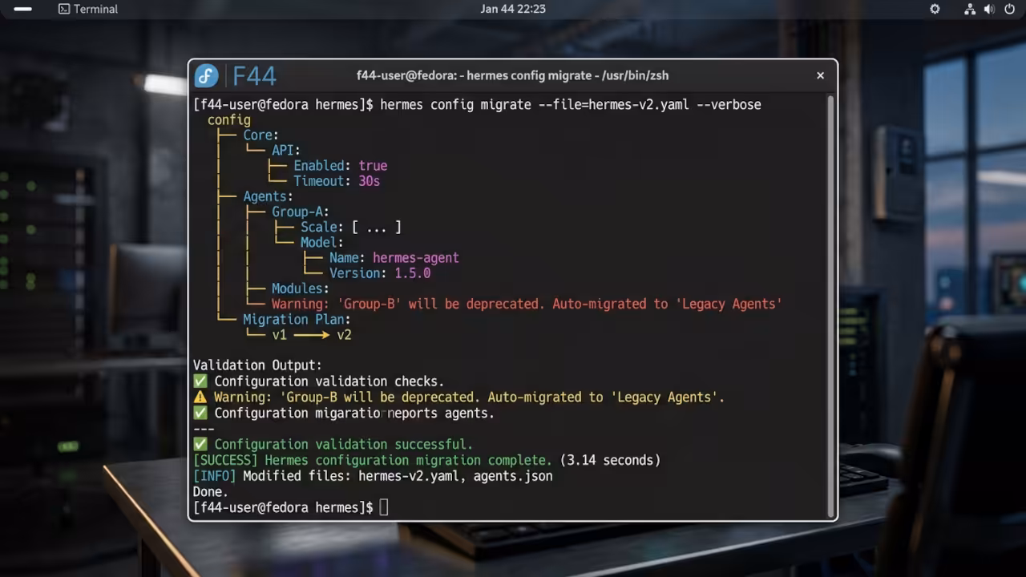Click the 'config' tree root line
The height and width of the screenshot is (577, 1026).
(228, 120)
